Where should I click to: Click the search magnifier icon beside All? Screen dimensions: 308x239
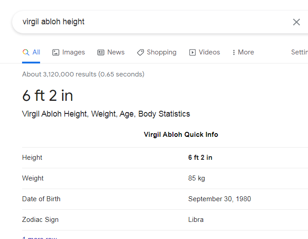(26, 52)
